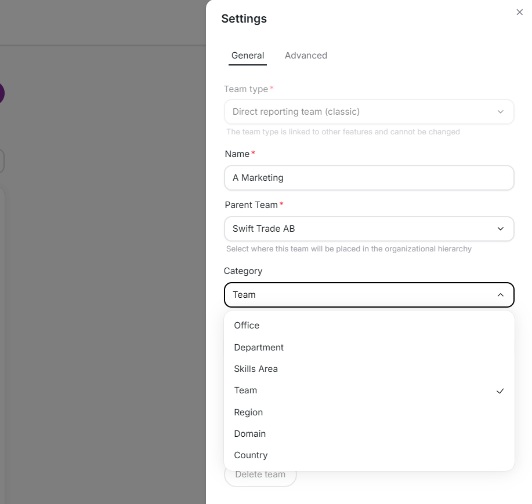Screen dimensions: 532x504
Task: Select the General tab
Action: point(247,56)
